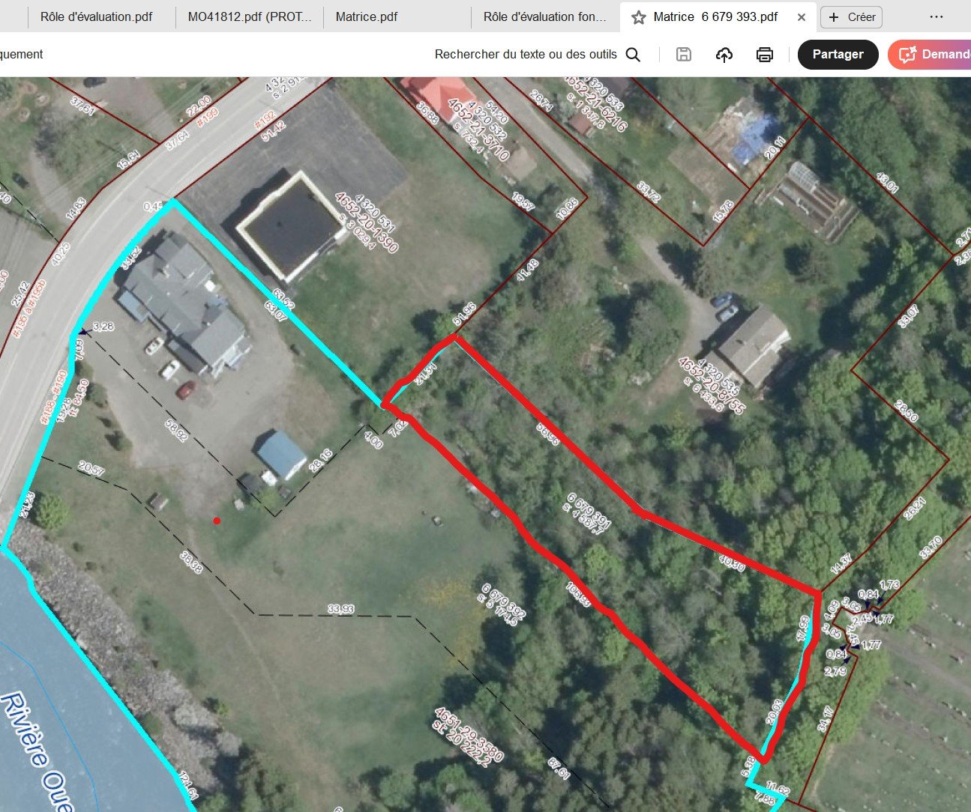Click the cloud upload icon

tap(724, 55)
